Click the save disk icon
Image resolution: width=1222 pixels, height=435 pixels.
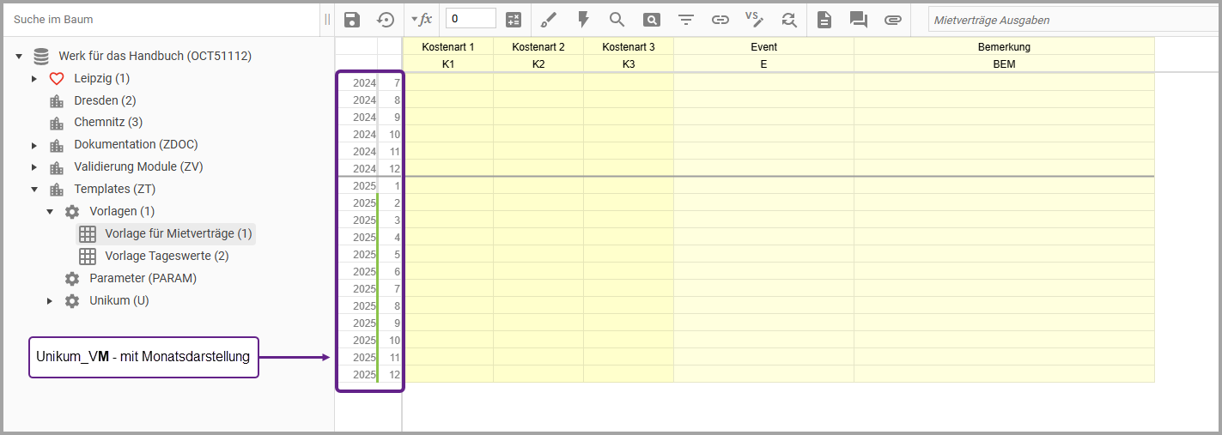point(351,20)
